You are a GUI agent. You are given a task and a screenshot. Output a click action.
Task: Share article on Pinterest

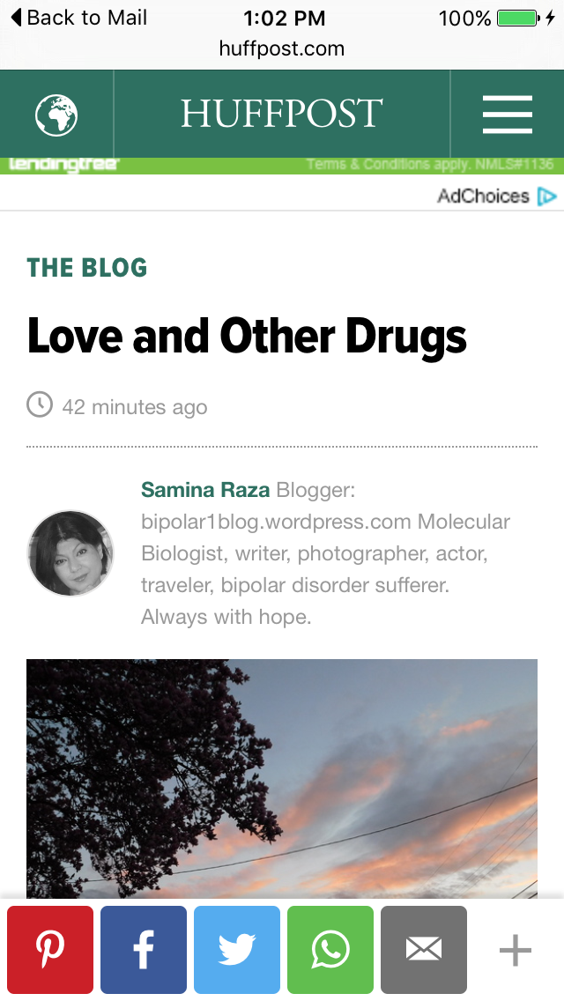[x=50, y=949]
